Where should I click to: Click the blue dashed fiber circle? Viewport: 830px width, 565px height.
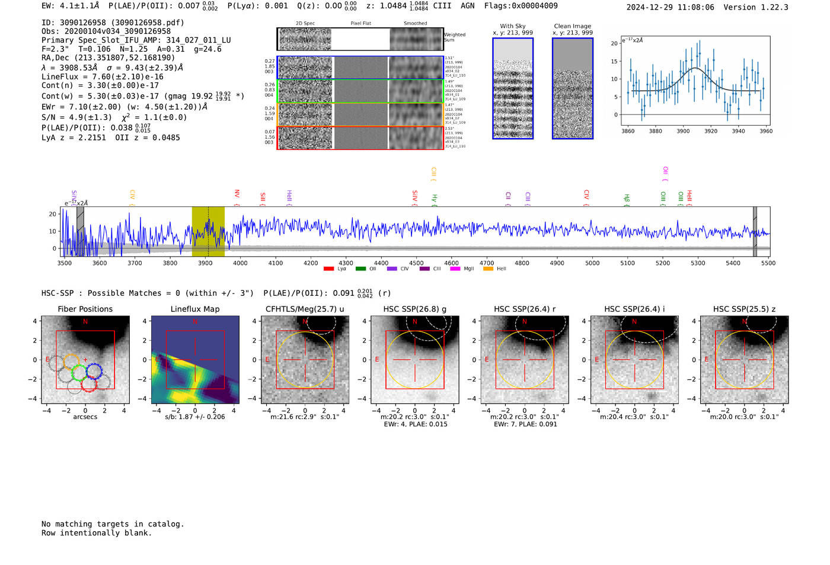tap(94, 371)
